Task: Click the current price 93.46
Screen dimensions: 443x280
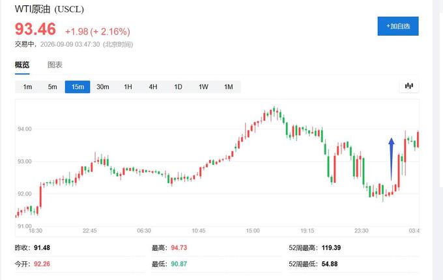Action: point(35,29)
